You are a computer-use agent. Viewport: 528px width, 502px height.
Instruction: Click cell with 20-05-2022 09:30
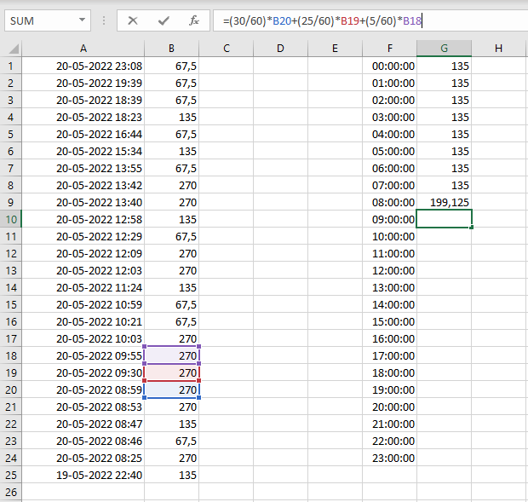[83, 372]
